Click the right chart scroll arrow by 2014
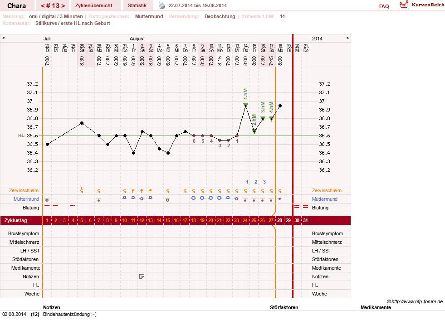This screenshot has width=445, height=325. tap(347, 38)
